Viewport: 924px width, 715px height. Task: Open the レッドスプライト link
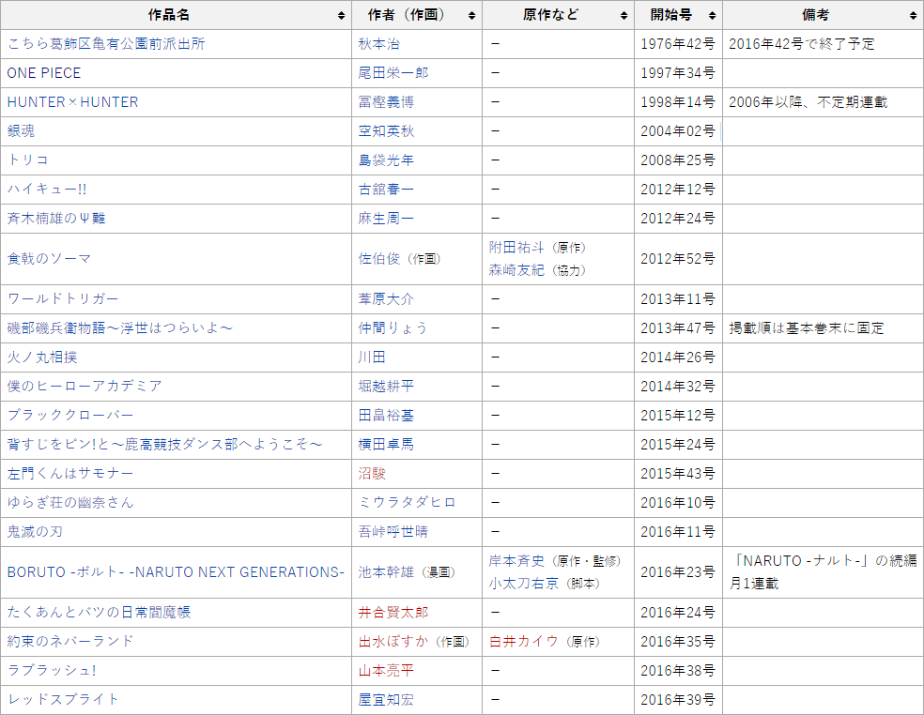click(63, 700)
